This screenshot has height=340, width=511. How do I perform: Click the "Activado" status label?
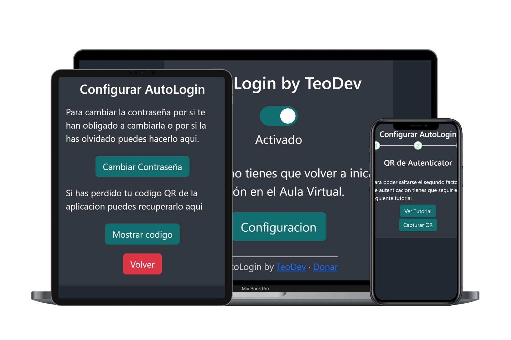(278, 139)
